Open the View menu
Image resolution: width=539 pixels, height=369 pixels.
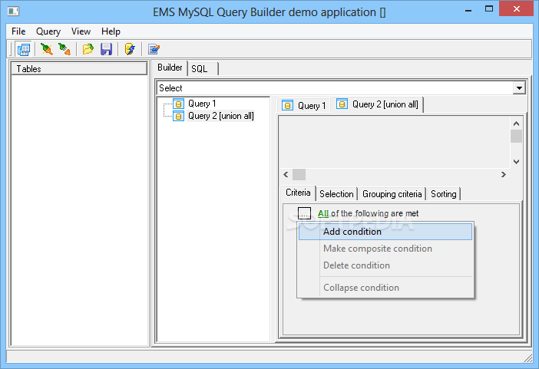point(81,31)
